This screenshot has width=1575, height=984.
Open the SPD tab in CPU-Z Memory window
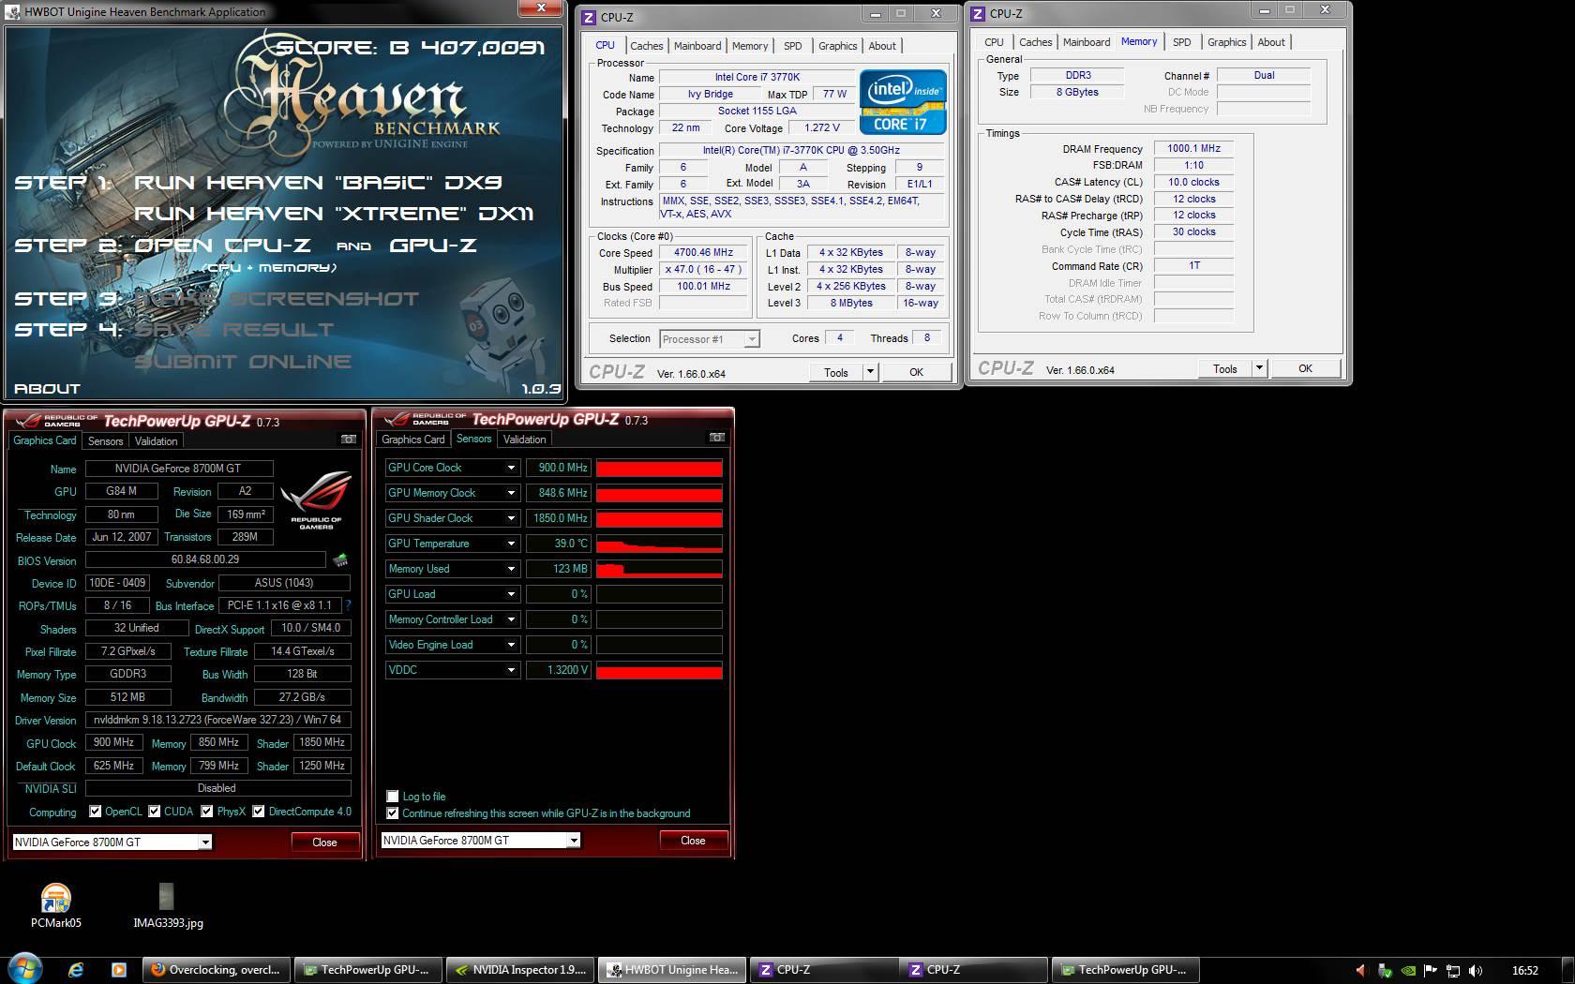click(x=1181, y=42)
